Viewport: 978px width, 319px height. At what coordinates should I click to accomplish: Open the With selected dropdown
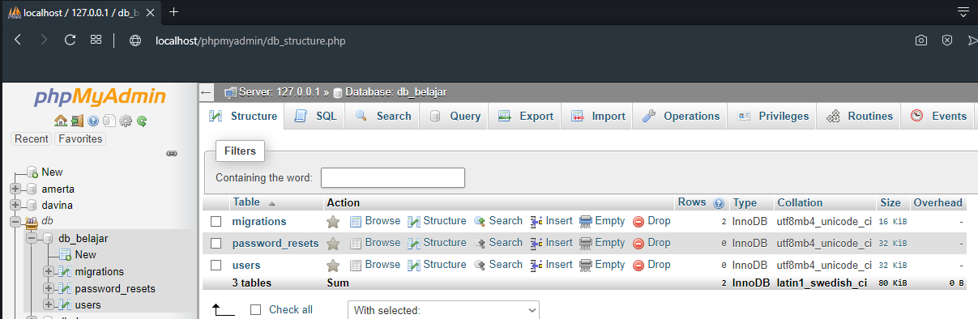pos(443,310)
